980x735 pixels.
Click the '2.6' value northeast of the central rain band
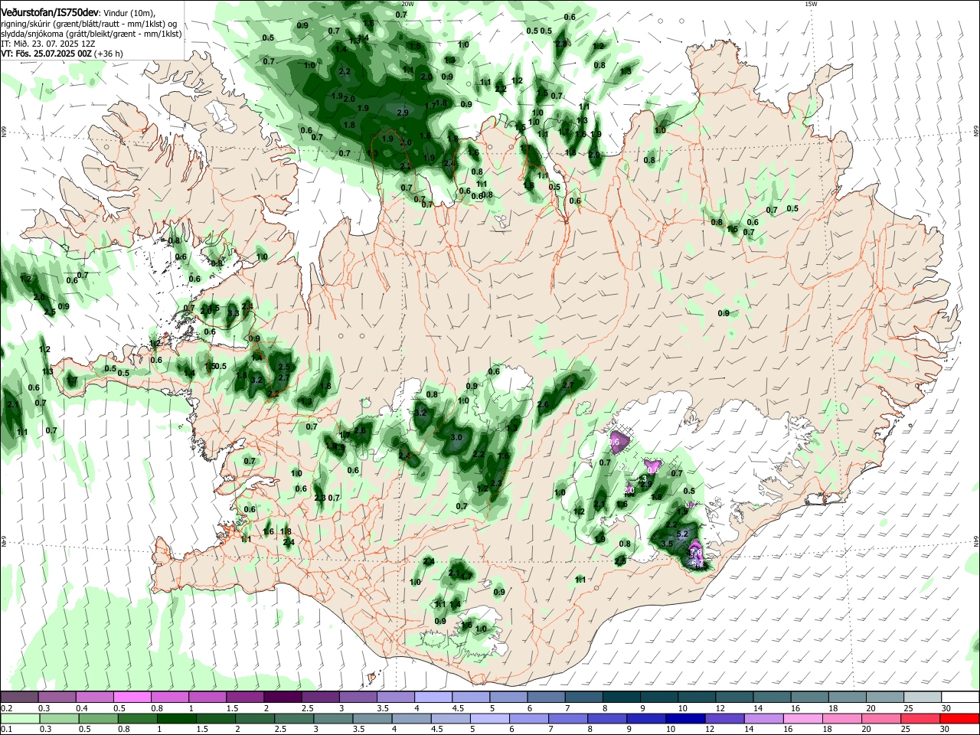[x=543, y=404]
